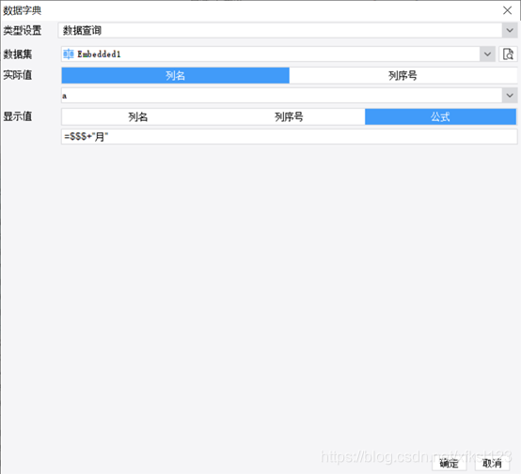Select 列序号 tab for 显示值
The height and width of the screenshot is (474, 521).
pos(289,116)
